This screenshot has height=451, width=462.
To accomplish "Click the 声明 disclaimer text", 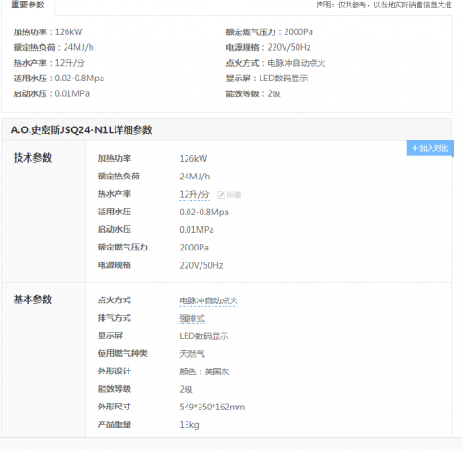I will click(x=383, y=5).
